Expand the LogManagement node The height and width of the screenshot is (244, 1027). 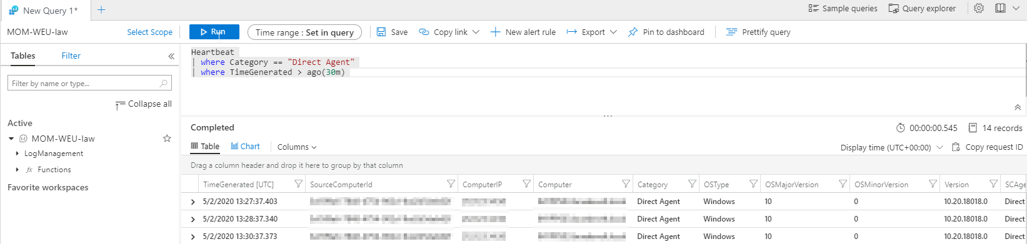pos(17,154)
